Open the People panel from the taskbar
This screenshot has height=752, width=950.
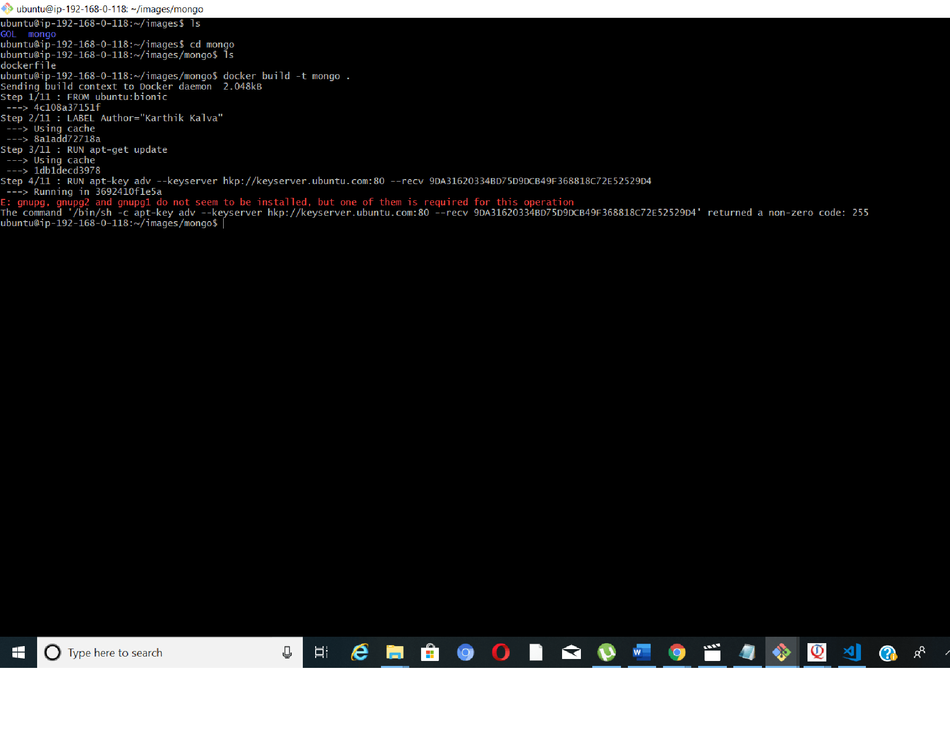tap(919, 653)
